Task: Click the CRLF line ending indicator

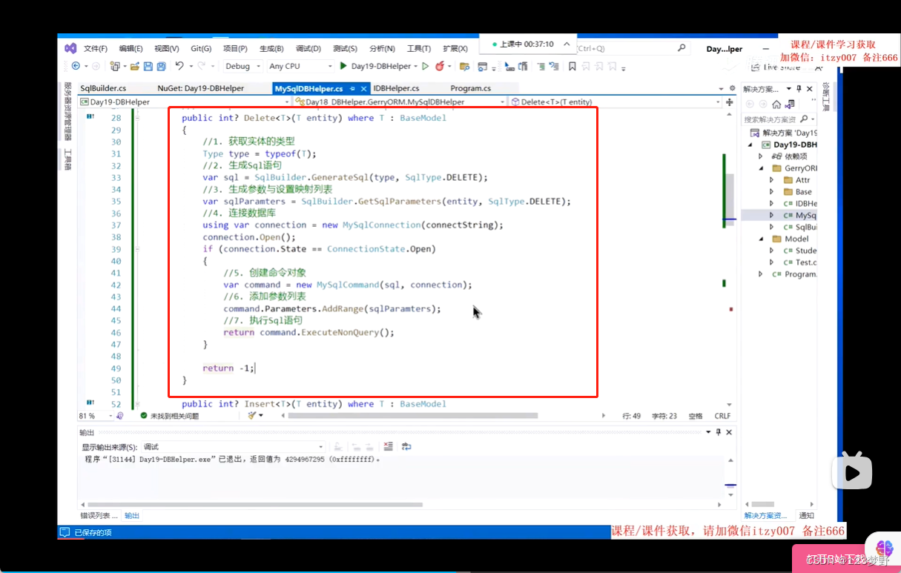Action: [x=722, y=416]
